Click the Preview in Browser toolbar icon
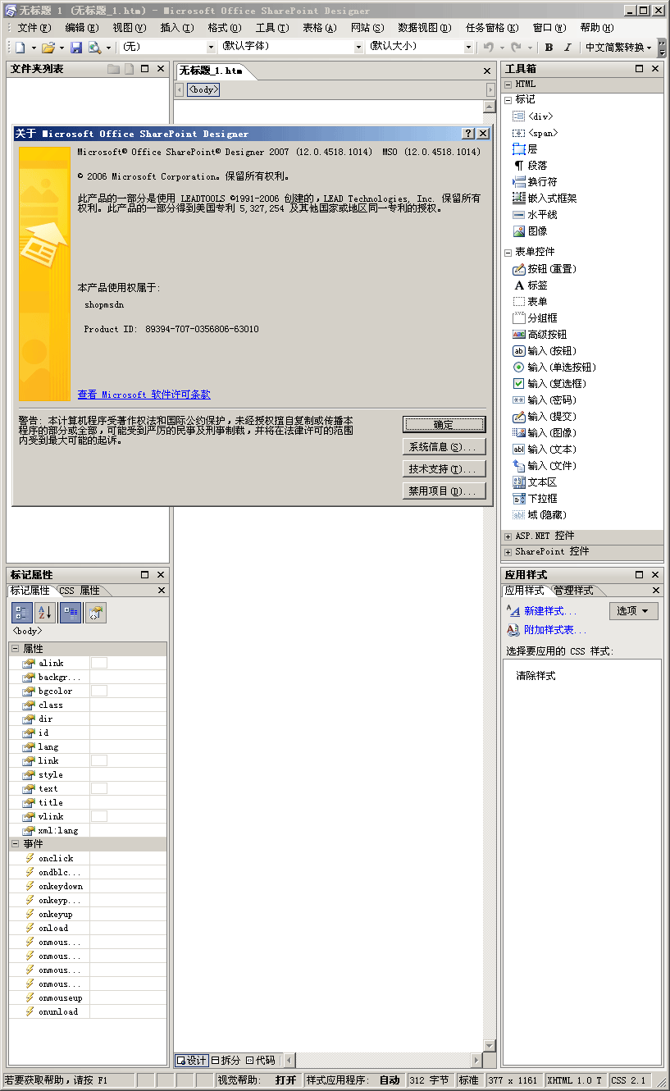 (x=94, y=48)
